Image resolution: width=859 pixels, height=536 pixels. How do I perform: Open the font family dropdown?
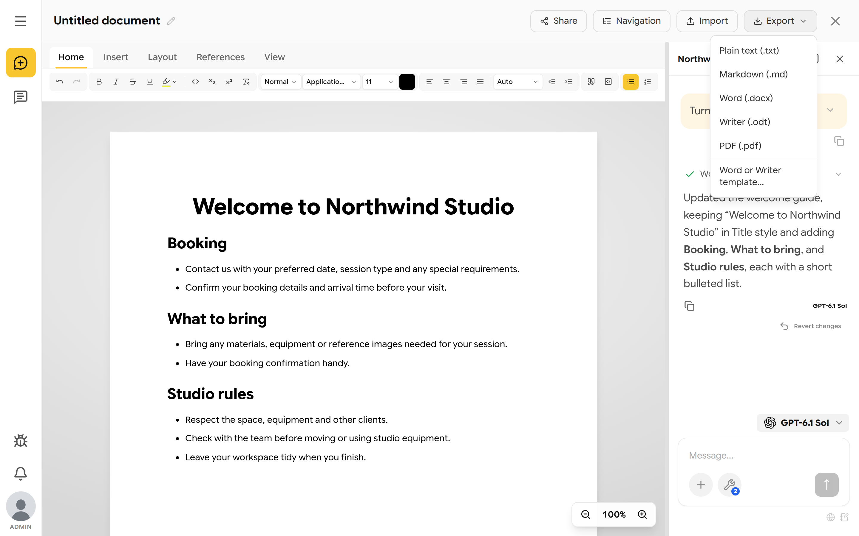[331, 82]
